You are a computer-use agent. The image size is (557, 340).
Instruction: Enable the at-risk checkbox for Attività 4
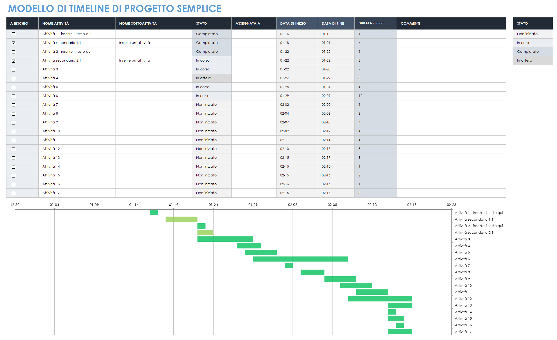[14, 78]
